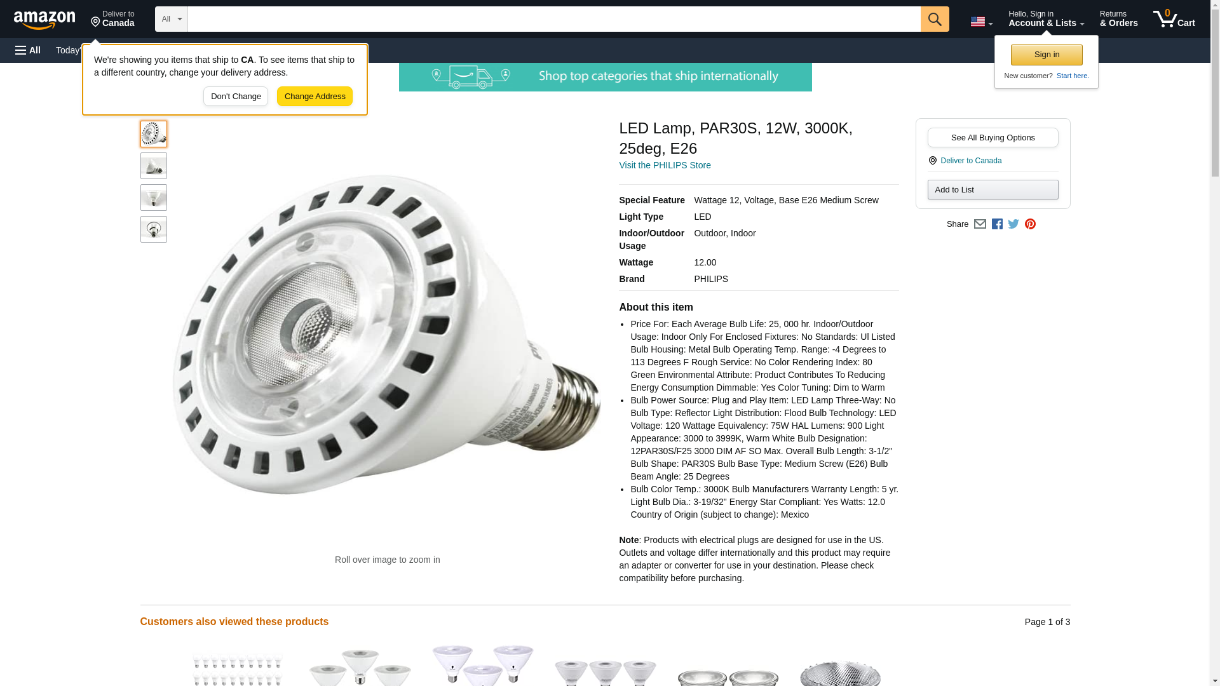This screenshot has height=686, width=1220.
Task: Click Deliver to Canada in header
Action: [x=112, y=19]
